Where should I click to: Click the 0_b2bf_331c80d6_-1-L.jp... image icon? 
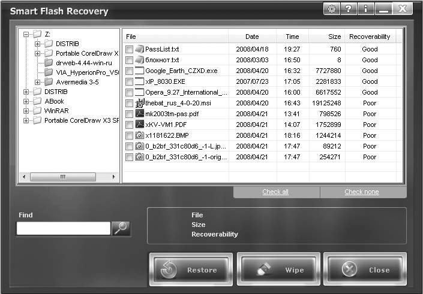(139, 146)
